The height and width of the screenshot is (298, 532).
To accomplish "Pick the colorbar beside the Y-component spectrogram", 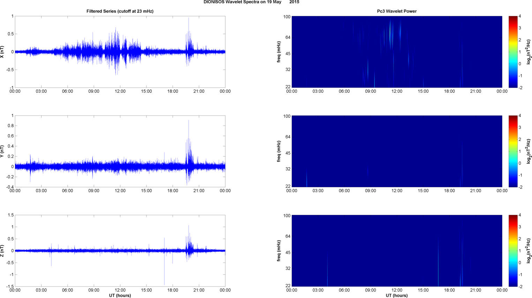I will [x=513, y=151].
